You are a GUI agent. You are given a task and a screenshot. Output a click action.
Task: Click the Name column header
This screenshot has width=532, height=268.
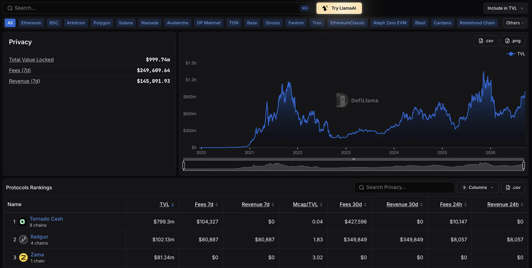[x=15, y=204]
